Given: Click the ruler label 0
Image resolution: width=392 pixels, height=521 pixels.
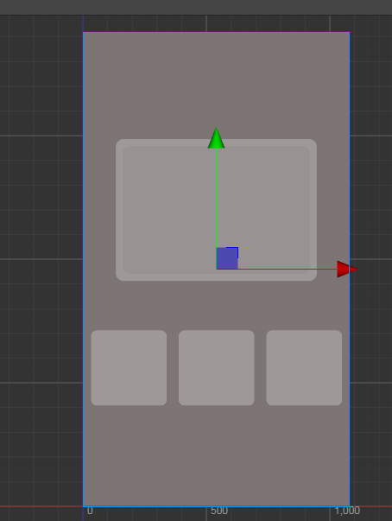Looking at the screenshot, I should pyautogui.click(x=90, y=511).
